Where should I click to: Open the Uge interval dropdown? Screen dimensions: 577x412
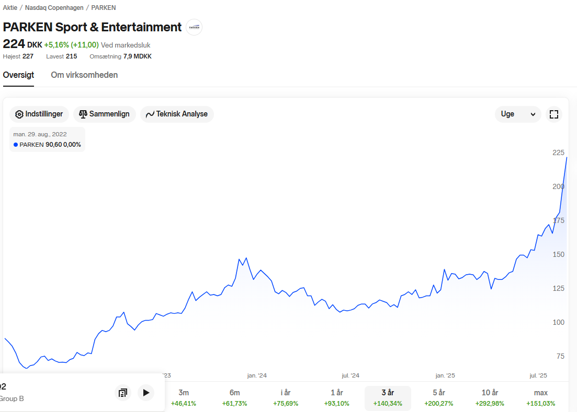(x=518, y=114)
